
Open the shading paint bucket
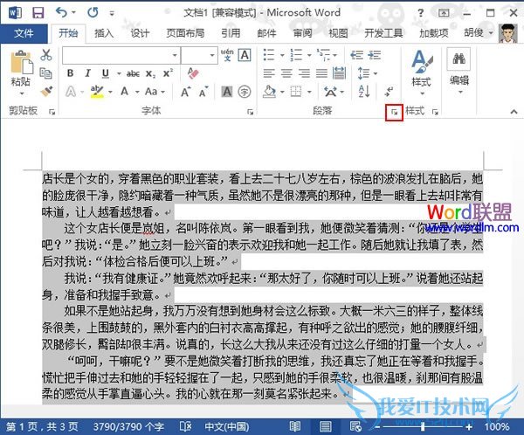(269, 91)
